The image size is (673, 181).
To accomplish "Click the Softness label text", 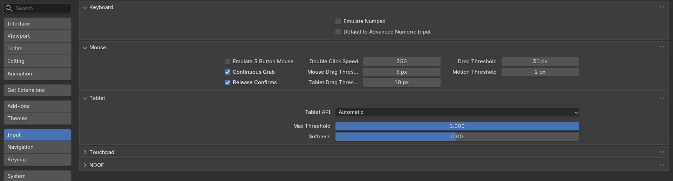I will pyautogui.click(x=320, y=137).
